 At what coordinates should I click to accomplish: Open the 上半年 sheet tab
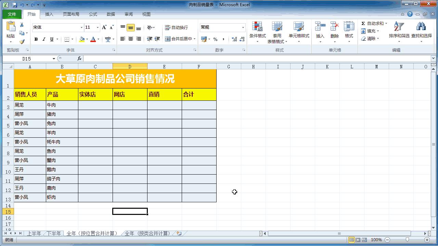(34, 233)
